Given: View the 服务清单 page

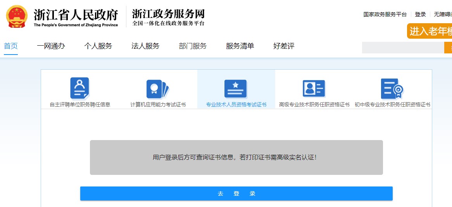Looking at the screenshot, I should coord(240,46).
